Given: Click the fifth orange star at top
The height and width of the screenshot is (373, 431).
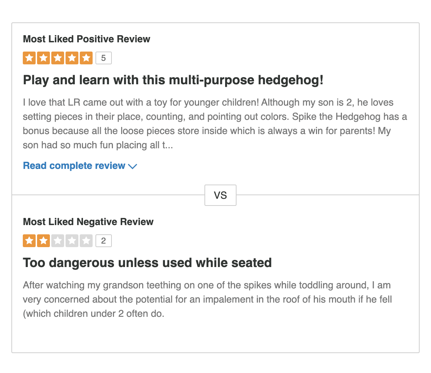Looking at the screenshot, I should pos(86,58).
